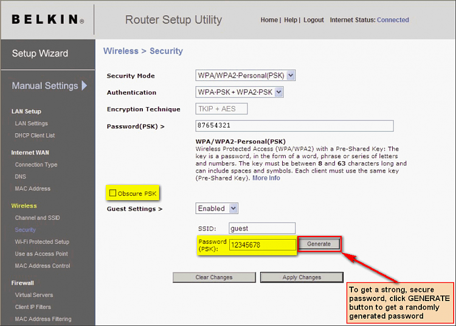Click the Wireless breadcrumb in page title

121,51
